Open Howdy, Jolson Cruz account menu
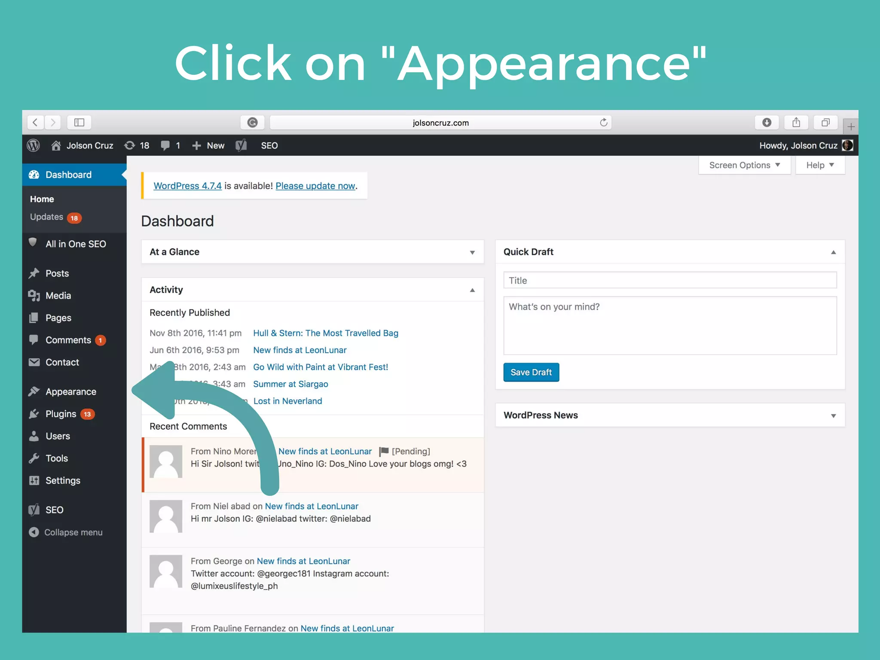Image resolution: width=880 pixels, height=660 pixels. tap(806, 145)
